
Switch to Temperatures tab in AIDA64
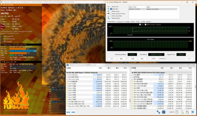tap(111, 22)
